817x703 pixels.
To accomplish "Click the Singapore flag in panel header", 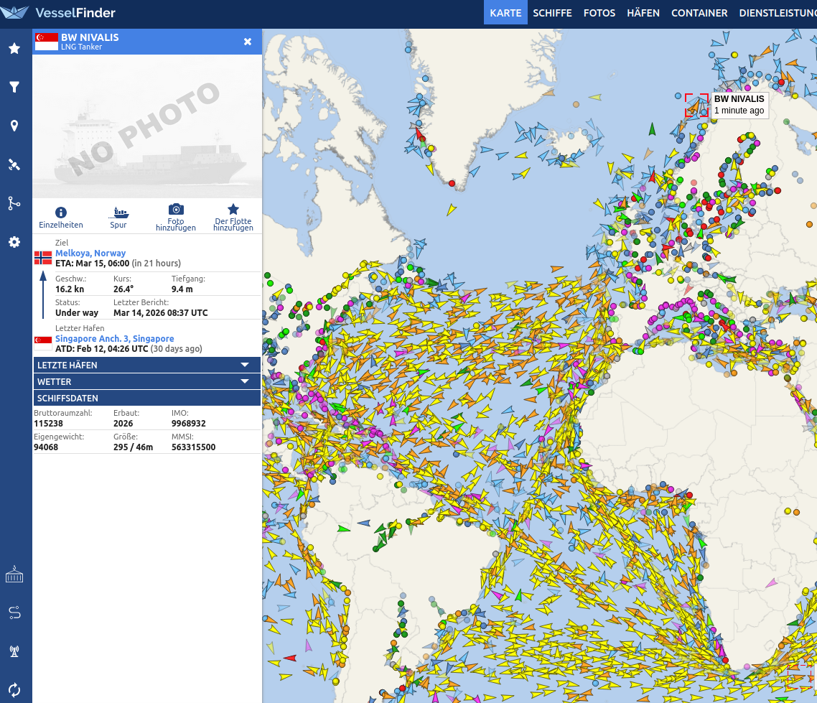I will pos(47,42).
